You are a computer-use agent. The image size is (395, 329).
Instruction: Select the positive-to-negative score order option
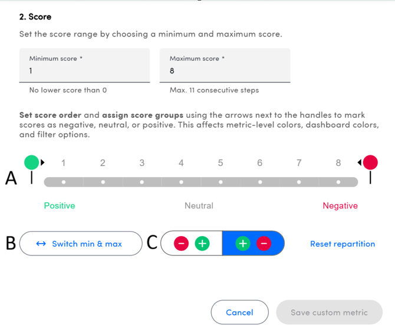point(253,244)
